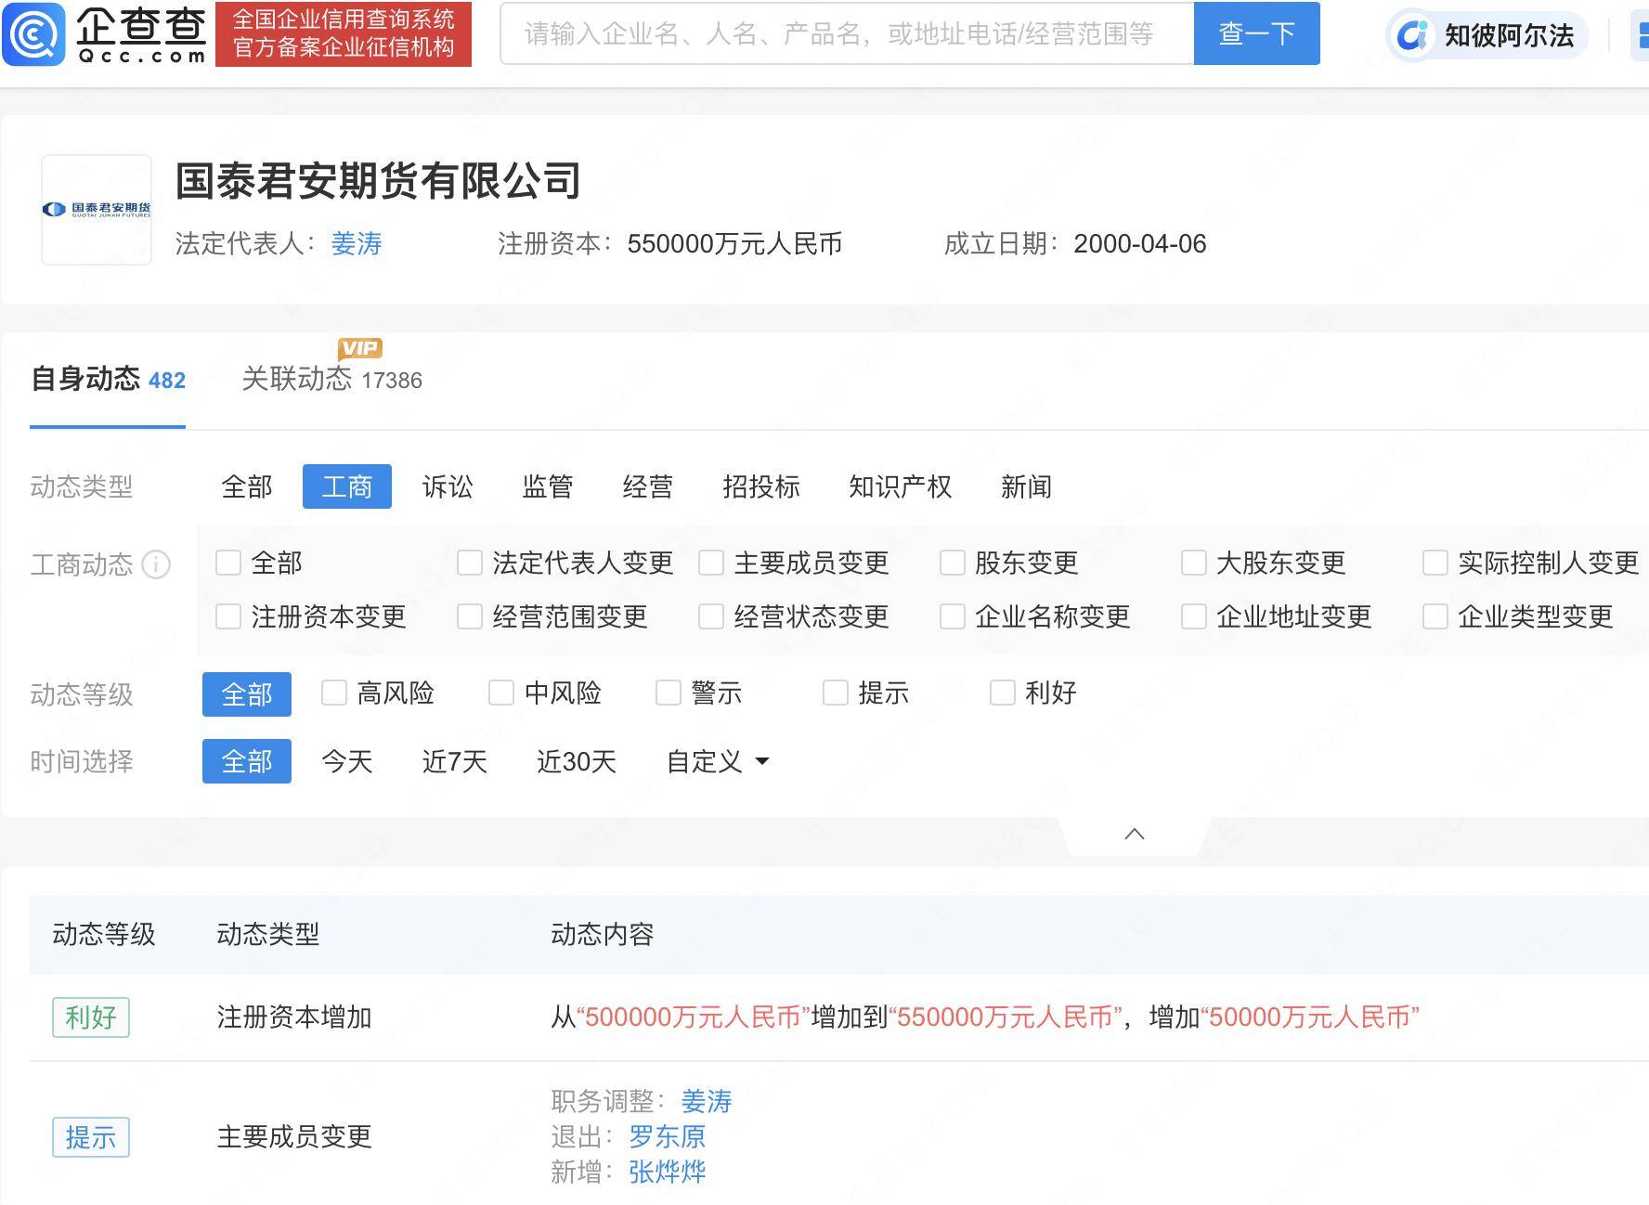Viewport: 1649px width, 1205px height.
Task: Switch to the 关联动态 tab
Action: pyautogui.click(x=331, y=379)
